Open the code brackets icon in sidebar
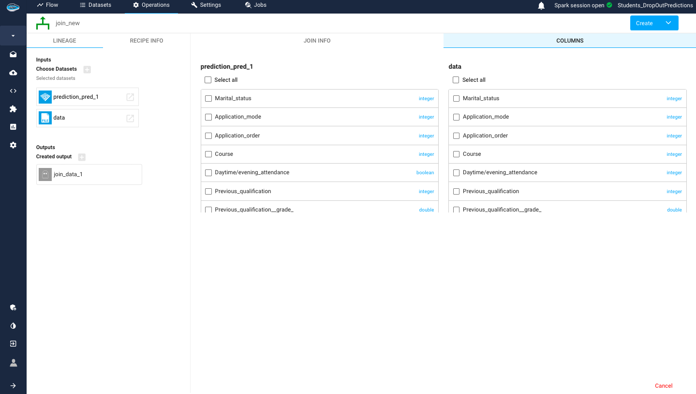 pyautogui.click(x=13, y=91)
